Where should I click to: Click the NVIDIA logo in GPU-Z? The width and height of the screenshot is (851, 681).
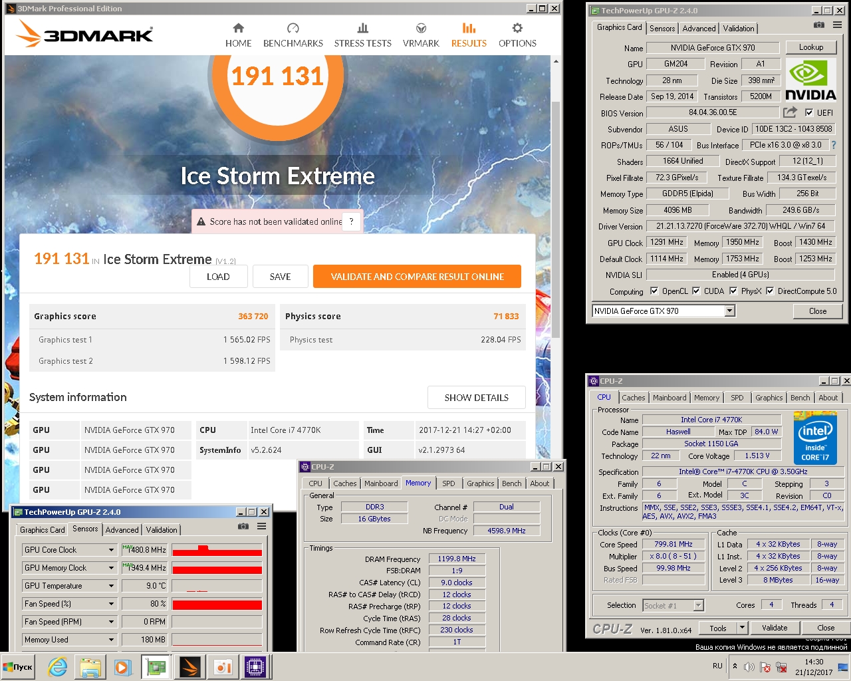(x=810, y=80)
